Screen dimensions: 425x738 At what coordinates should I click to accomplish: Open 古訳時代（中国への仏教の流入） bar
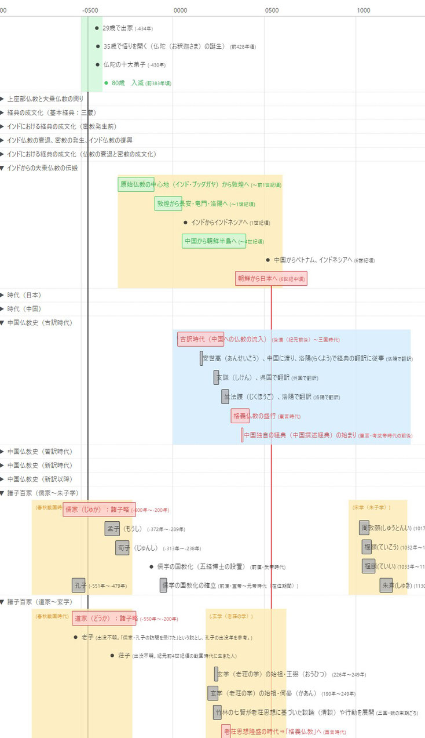(x=201, y=339)
